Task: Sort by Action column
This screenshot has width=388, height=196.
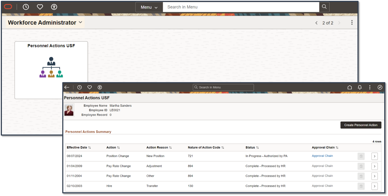Action: point(113,148)
